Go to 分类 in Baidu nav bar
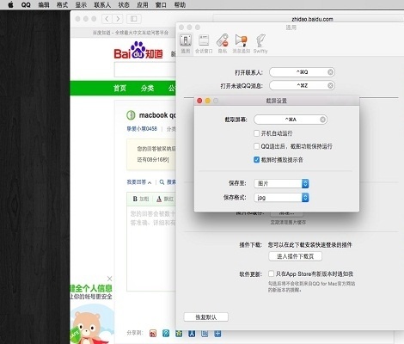404x344 pixels. [147, 88]
